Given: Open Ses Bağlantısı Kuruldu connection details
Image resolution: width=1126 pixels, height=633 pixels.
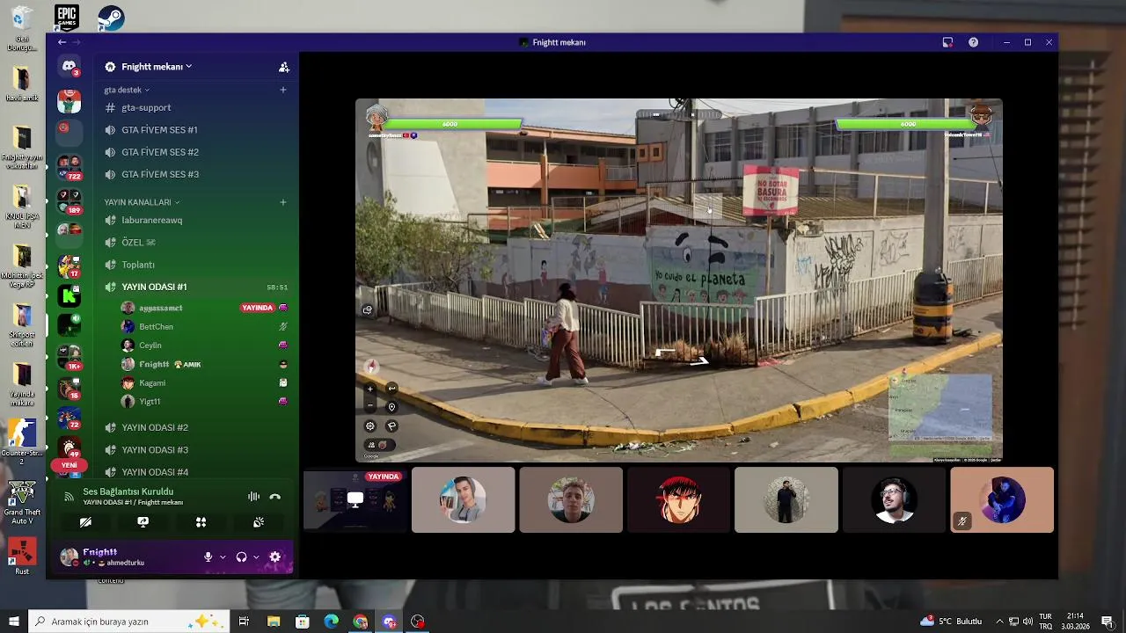Looking at the screenshot, I should click(128, 491).
